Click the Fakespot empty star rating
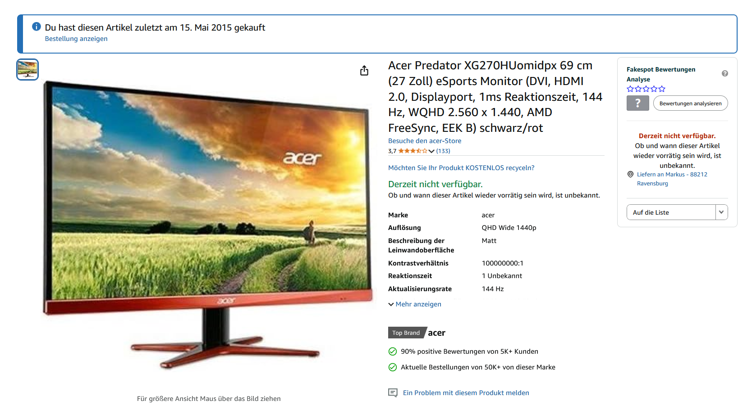The image size is (738, 414). point(646,89)
